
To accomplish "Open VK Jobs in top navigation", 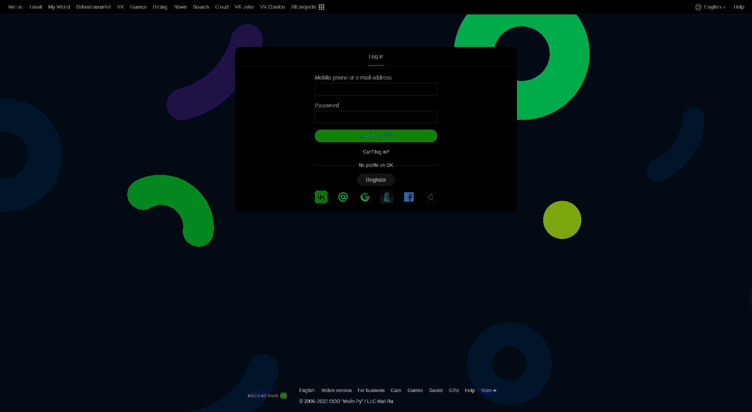I will [x=244, y=7].
